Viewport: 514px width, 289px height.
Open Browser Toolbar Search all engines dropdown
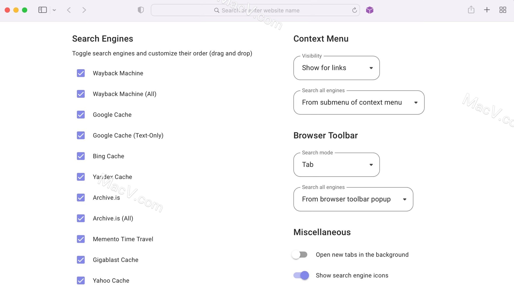pos(353,199)
